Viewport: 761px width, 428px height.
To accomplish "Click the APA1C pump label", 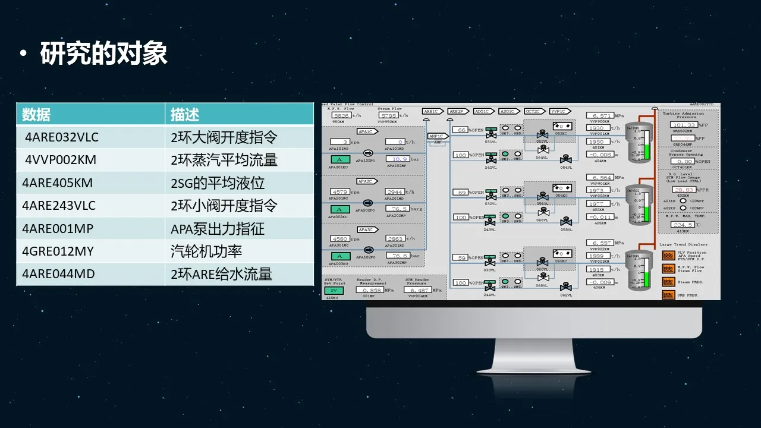I will click(366, 131).
